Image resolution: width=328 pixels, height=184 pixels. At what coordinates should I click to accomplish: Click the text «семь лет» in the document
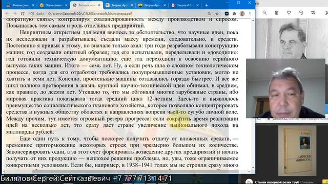pos(101,65)
